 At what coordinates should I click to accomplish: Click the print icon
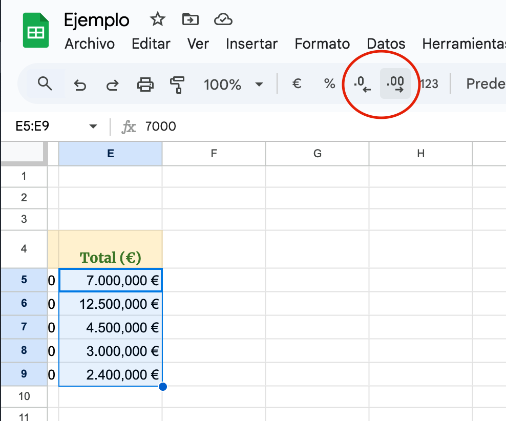(x=145, y=85)
